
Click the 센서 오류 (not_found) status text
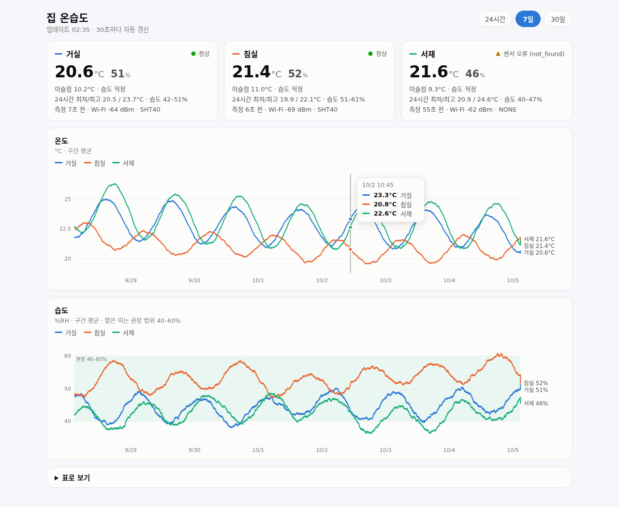(x=534, y=54)
